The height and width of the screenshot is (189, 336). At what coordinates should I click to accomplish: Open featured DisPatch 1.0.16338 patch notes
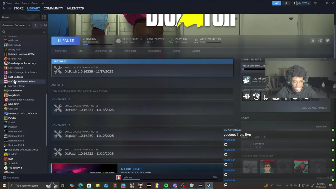pyautogui.click(x=142, y=70)
